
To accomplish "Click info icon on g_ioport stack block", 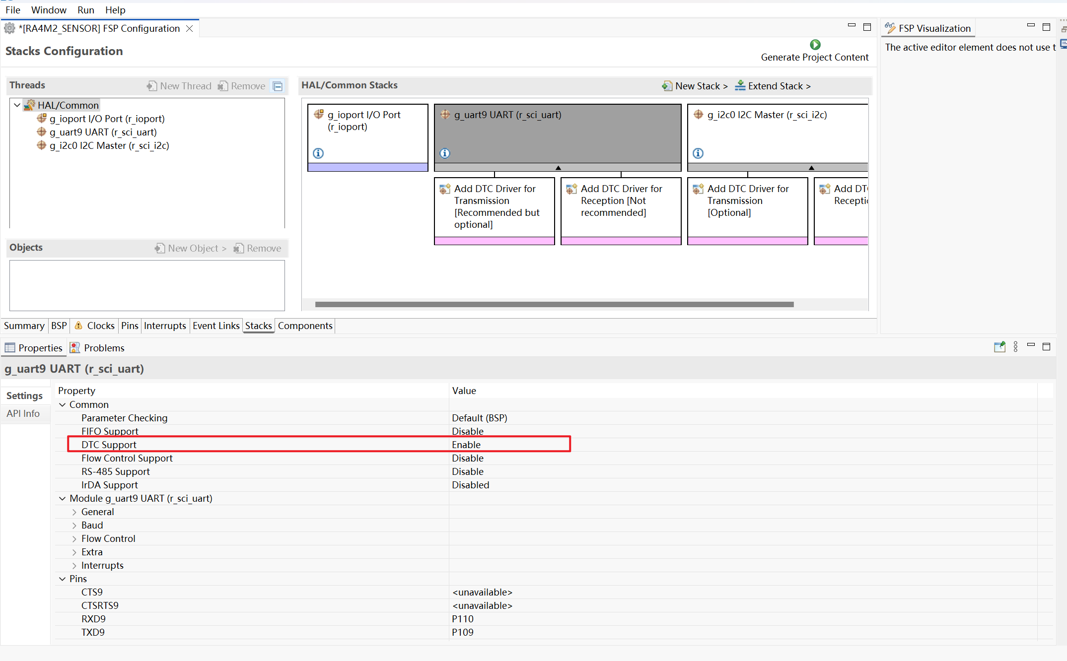I will point(318,153).
